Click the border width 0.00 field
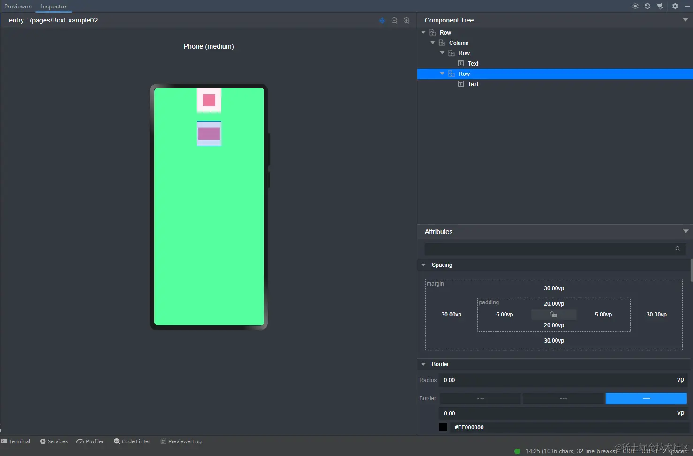This screenshot has height=456, width=693. (x=563, y=413)
